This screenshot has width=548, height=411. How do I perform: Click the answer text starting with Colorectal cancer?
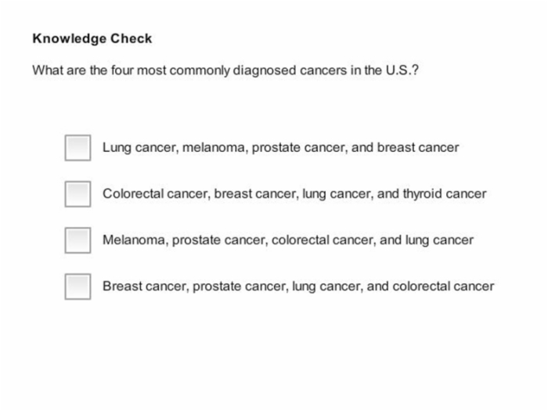pyautogui.click(x=294, y=193)
